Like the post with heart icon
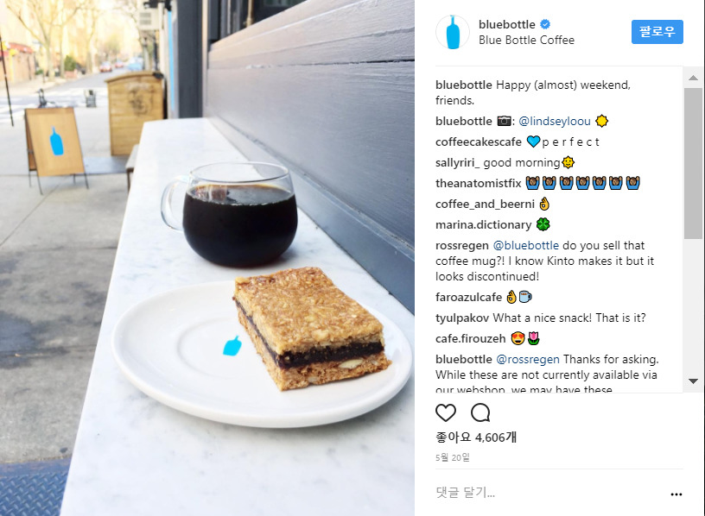This screenshot has height=516, width=705. [446, 412]
